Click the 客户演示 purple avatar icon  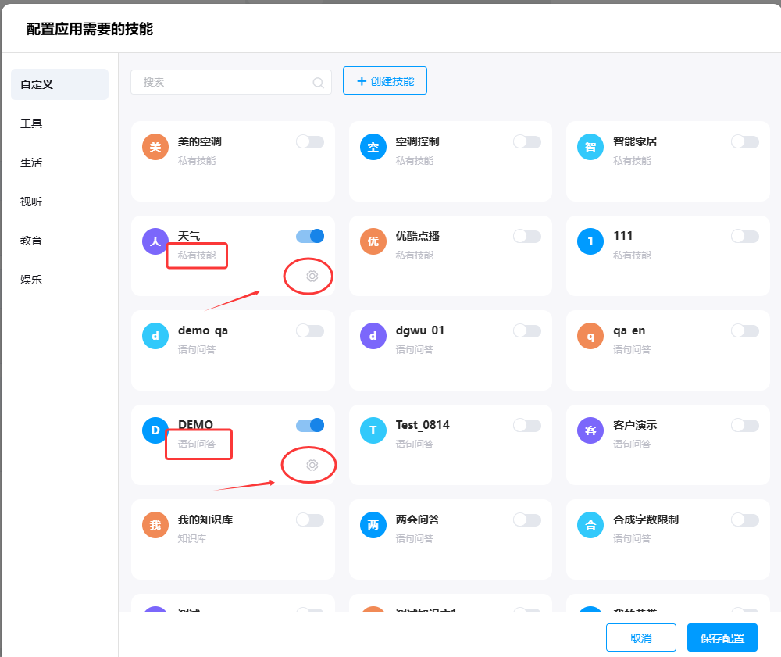(x=590, y=430)
